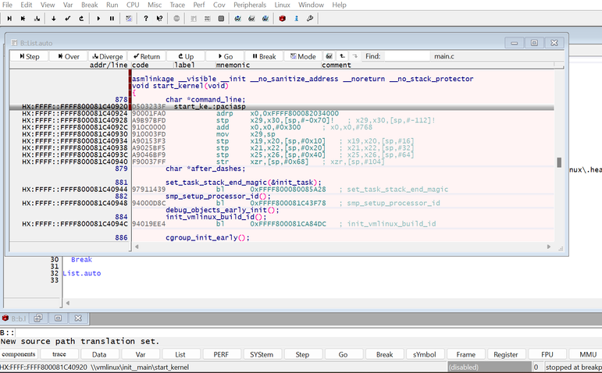Click the single Step icon in main toolbar
Screen dimensions: 602x373
9,19
